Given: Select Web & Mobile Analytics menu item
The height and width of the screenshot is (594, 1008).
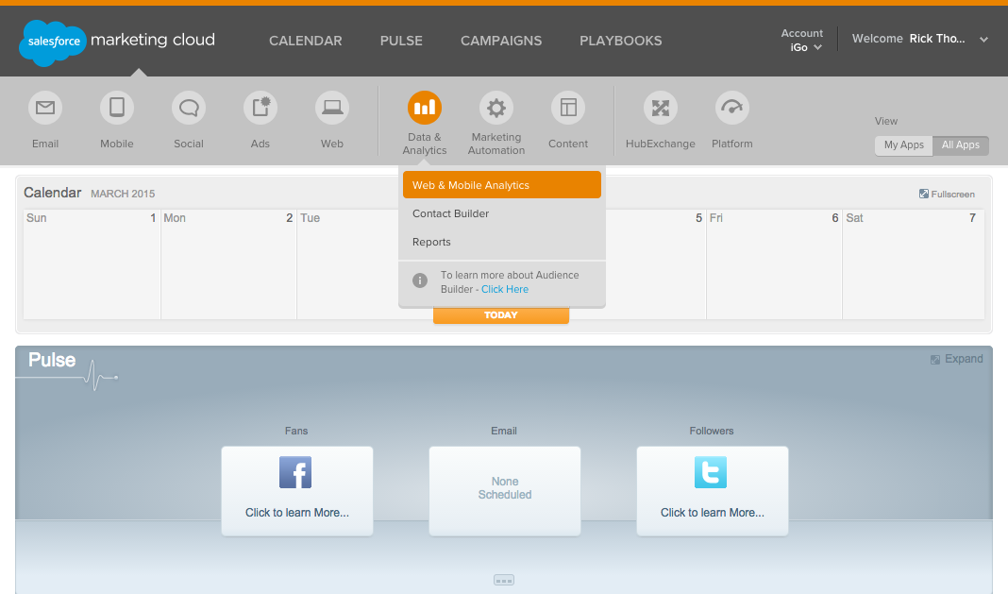Looking at the screenshot, I should pyautogui.click(x=502, y=185).
